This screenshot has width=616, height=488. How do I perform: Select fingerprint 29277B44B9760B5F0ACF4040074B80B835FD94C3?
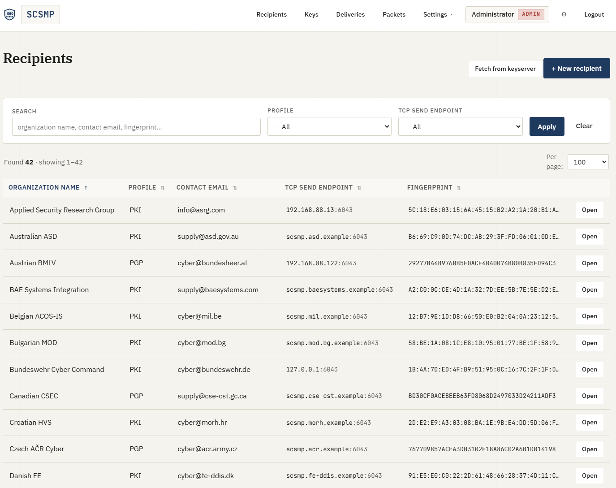[482, 263]
